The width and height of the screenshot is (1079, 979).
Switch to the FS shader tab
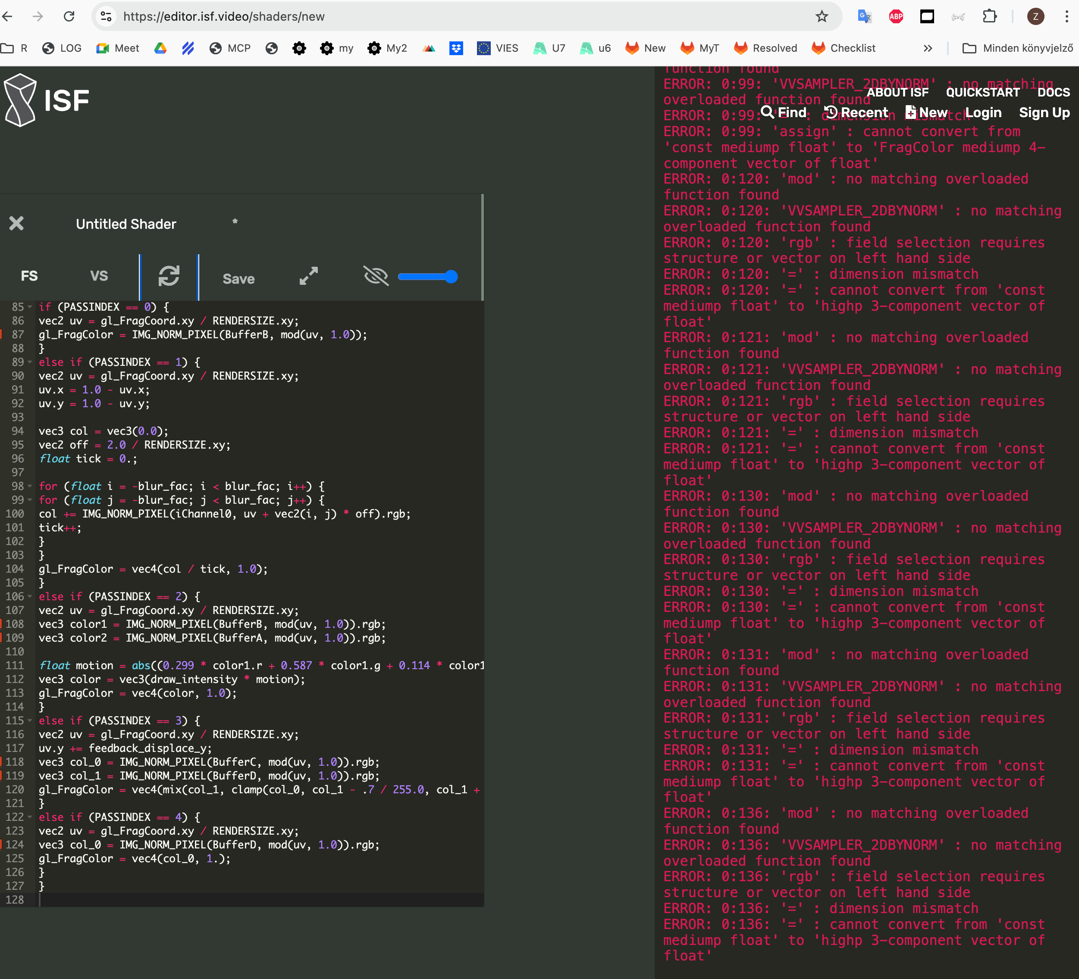coord(29,276)
